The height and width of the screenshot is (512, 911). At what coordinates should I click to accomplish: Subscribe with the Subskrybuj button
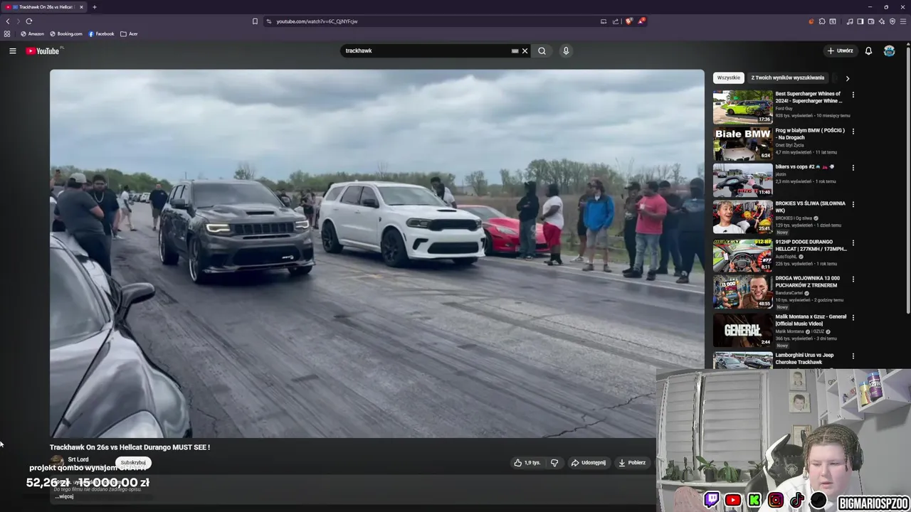click(133, 462)
